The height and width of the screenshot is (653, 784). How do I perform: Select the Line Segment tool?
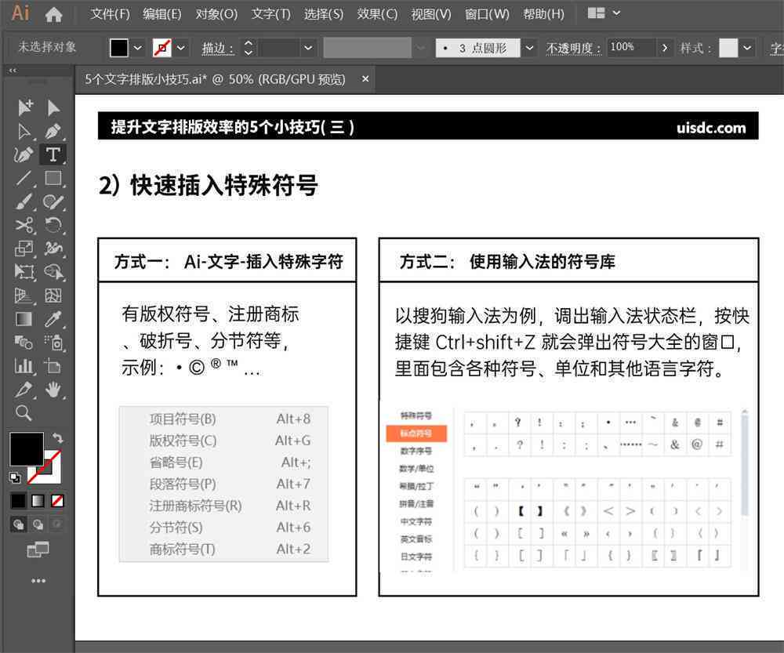tap(24, 178)
